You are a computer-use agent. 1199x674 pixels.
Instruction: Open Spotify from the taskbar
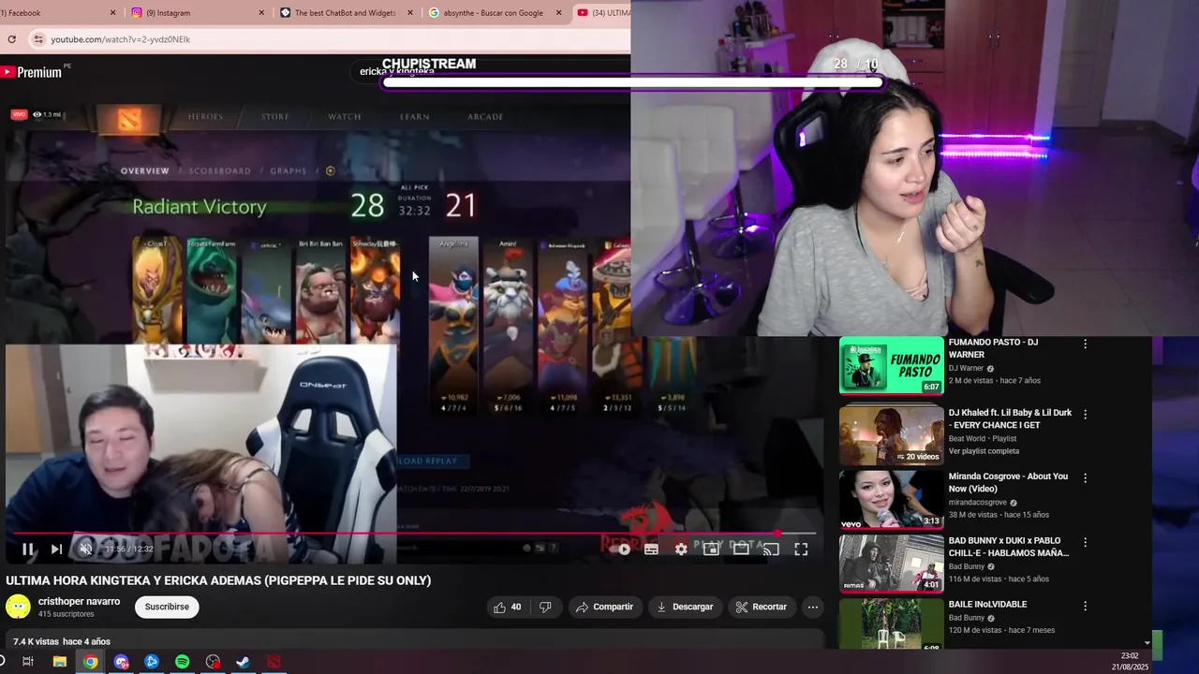[x=182, y=662]
